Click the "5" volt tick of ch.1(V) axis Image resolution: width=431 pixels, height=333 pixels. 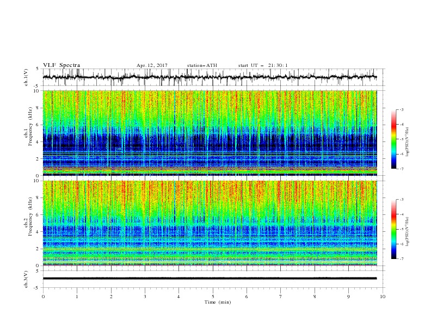[38, 69]
